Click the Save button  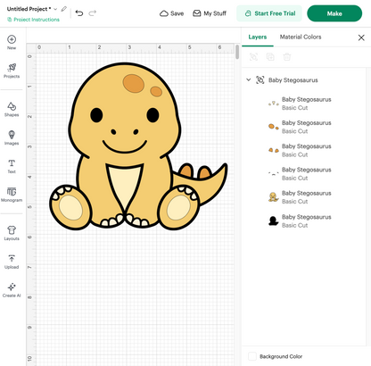pyautogui.click(x=171, y=13)
